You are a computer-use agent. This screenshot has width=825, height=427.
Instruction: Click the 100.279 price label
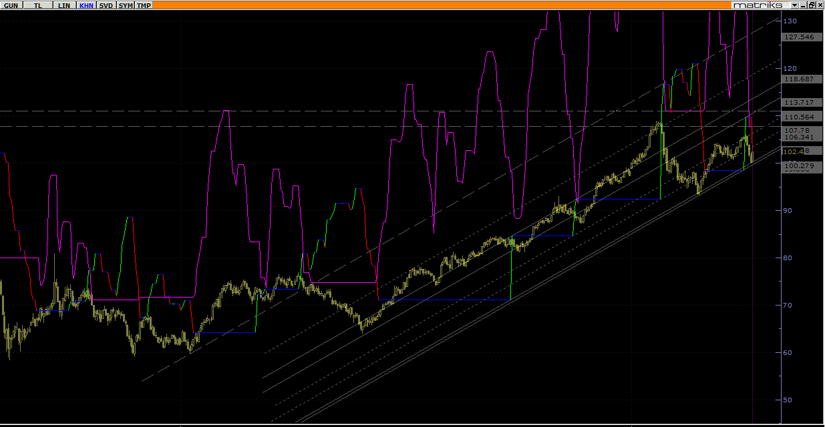pyautogui.click(x=800, y=165)
